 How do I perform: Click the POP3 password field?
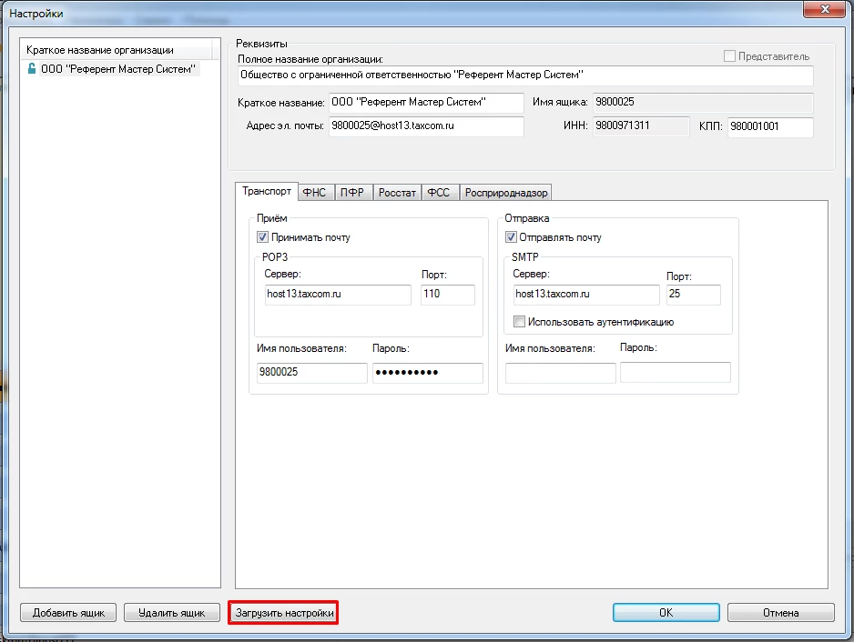[x=427, y=373]
